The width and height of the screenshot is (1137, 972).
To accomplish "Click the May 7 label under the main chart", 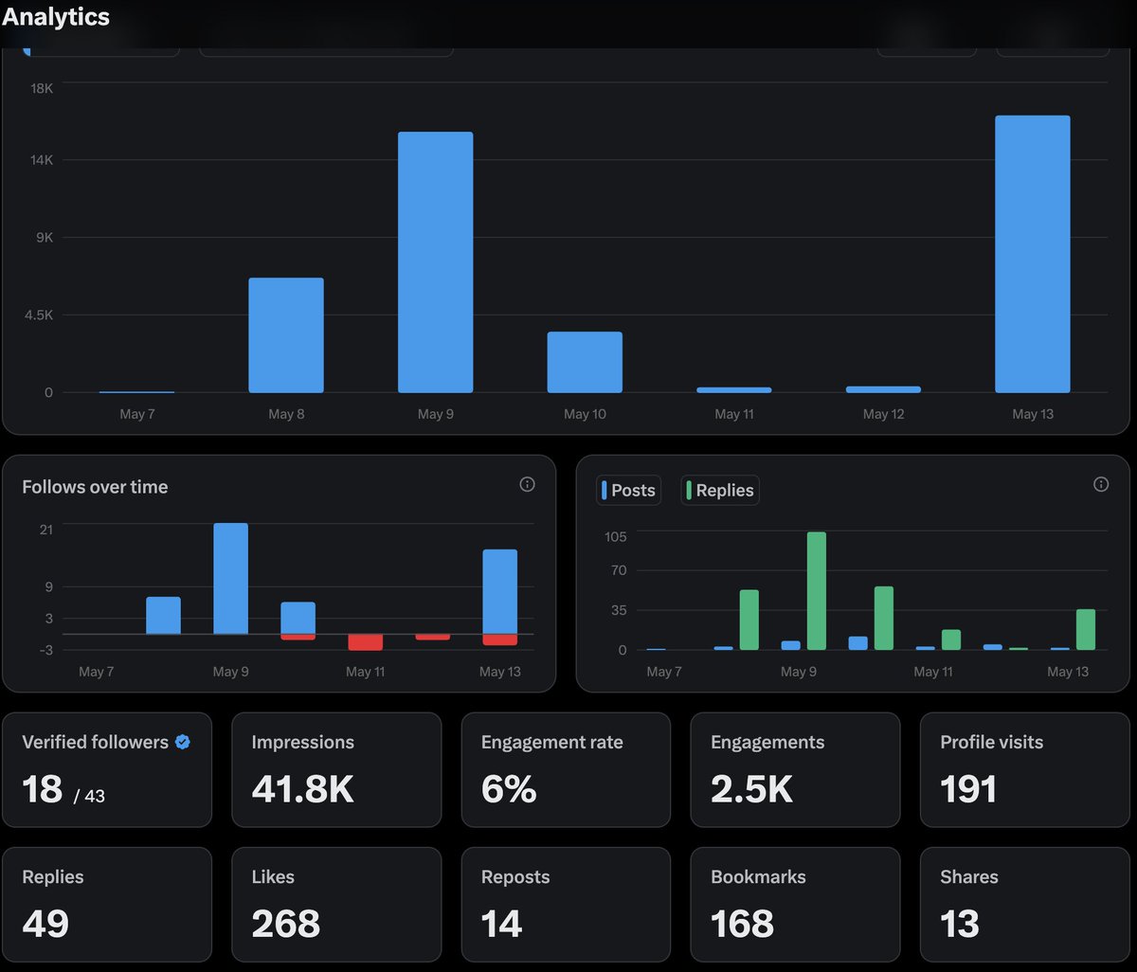I will tap(137, 414).
